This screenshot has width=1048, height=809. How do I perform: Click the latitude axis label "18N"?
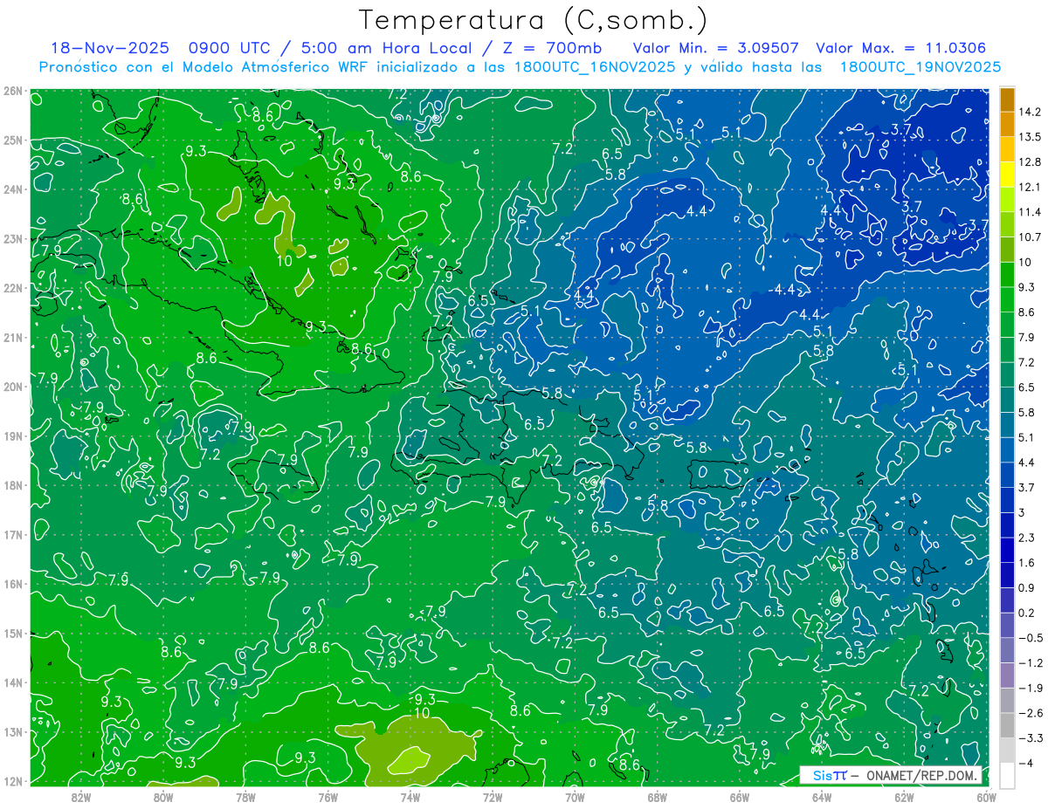coord(13,485)
